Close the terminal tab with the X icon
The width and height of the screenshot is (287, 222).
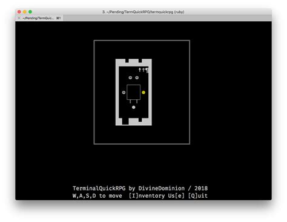click(19, 18)
